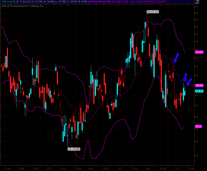
Task: Click the 7/16 date on time axis
Action: coord(191,168)
